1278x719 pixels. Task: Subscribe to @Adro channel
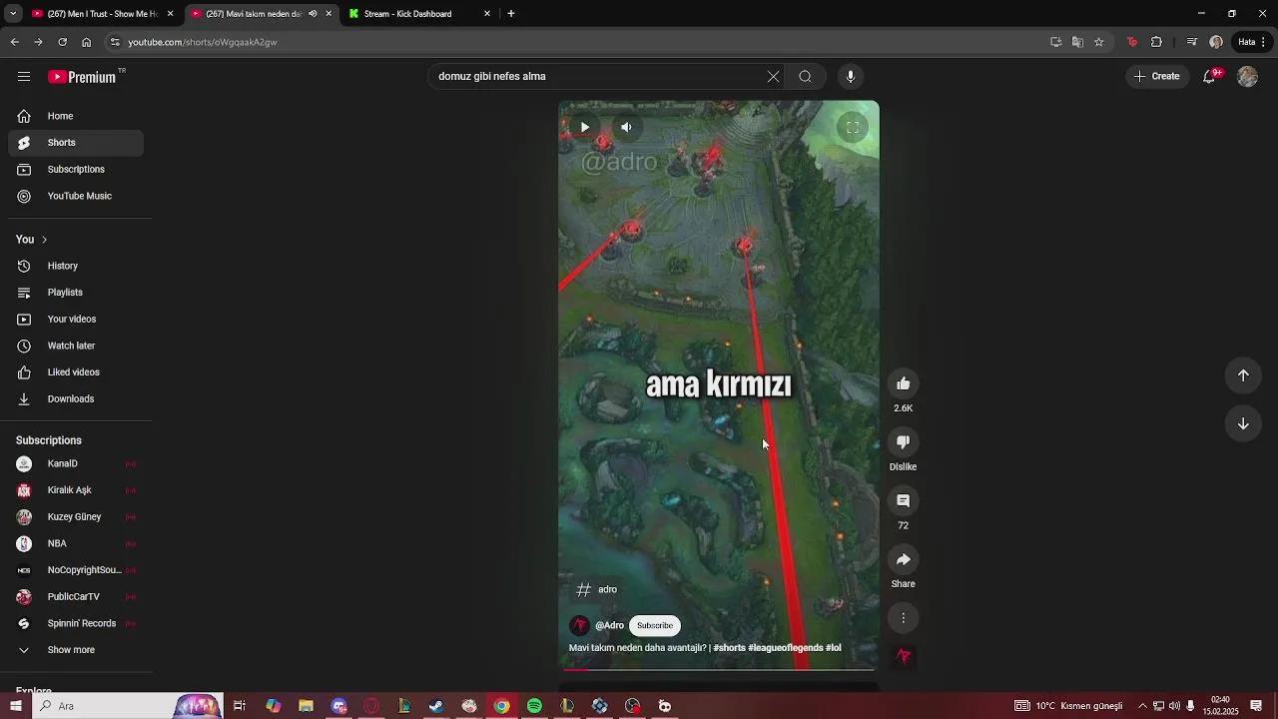[655, 626]
